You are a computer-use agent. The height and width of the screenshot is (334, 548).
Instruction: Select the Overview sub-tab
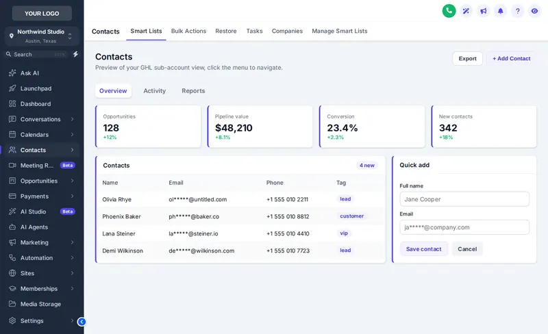pyautogui.click(x=113, y=91)
